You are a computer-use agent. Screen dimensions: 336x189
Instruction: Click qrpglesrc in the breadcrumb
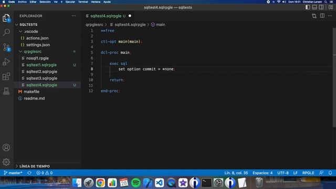click(x=94, y=25)
